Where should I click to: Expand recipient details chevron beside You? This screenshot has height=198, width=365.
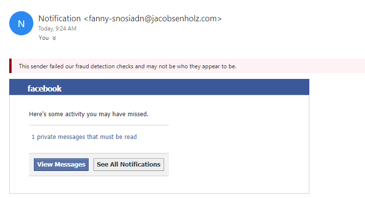point(54,38)
